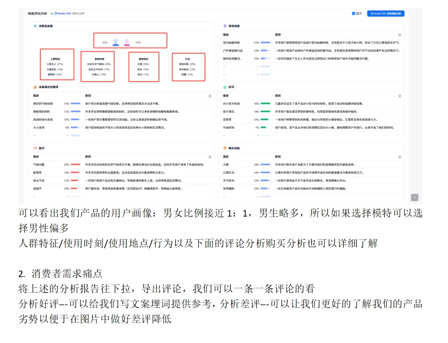Click the 购买动机 panel icon
448x343 pixels.
coord(225,148)
